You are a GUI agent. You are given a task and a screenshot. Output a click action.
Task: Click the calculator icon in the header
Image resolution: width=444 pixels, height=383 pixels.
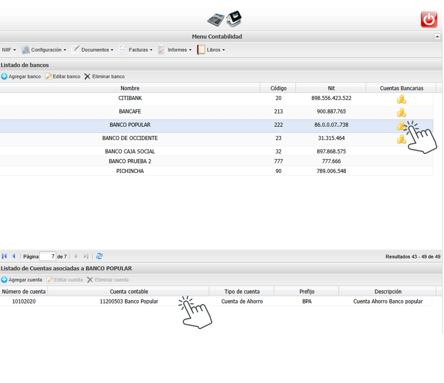tap(216, 20)
